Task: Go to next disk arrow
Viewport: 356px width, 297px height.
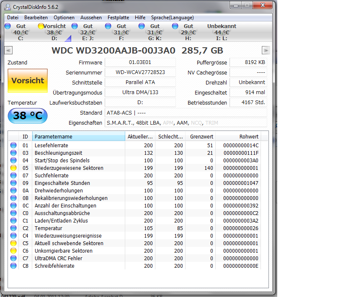Action: (266, 50)
